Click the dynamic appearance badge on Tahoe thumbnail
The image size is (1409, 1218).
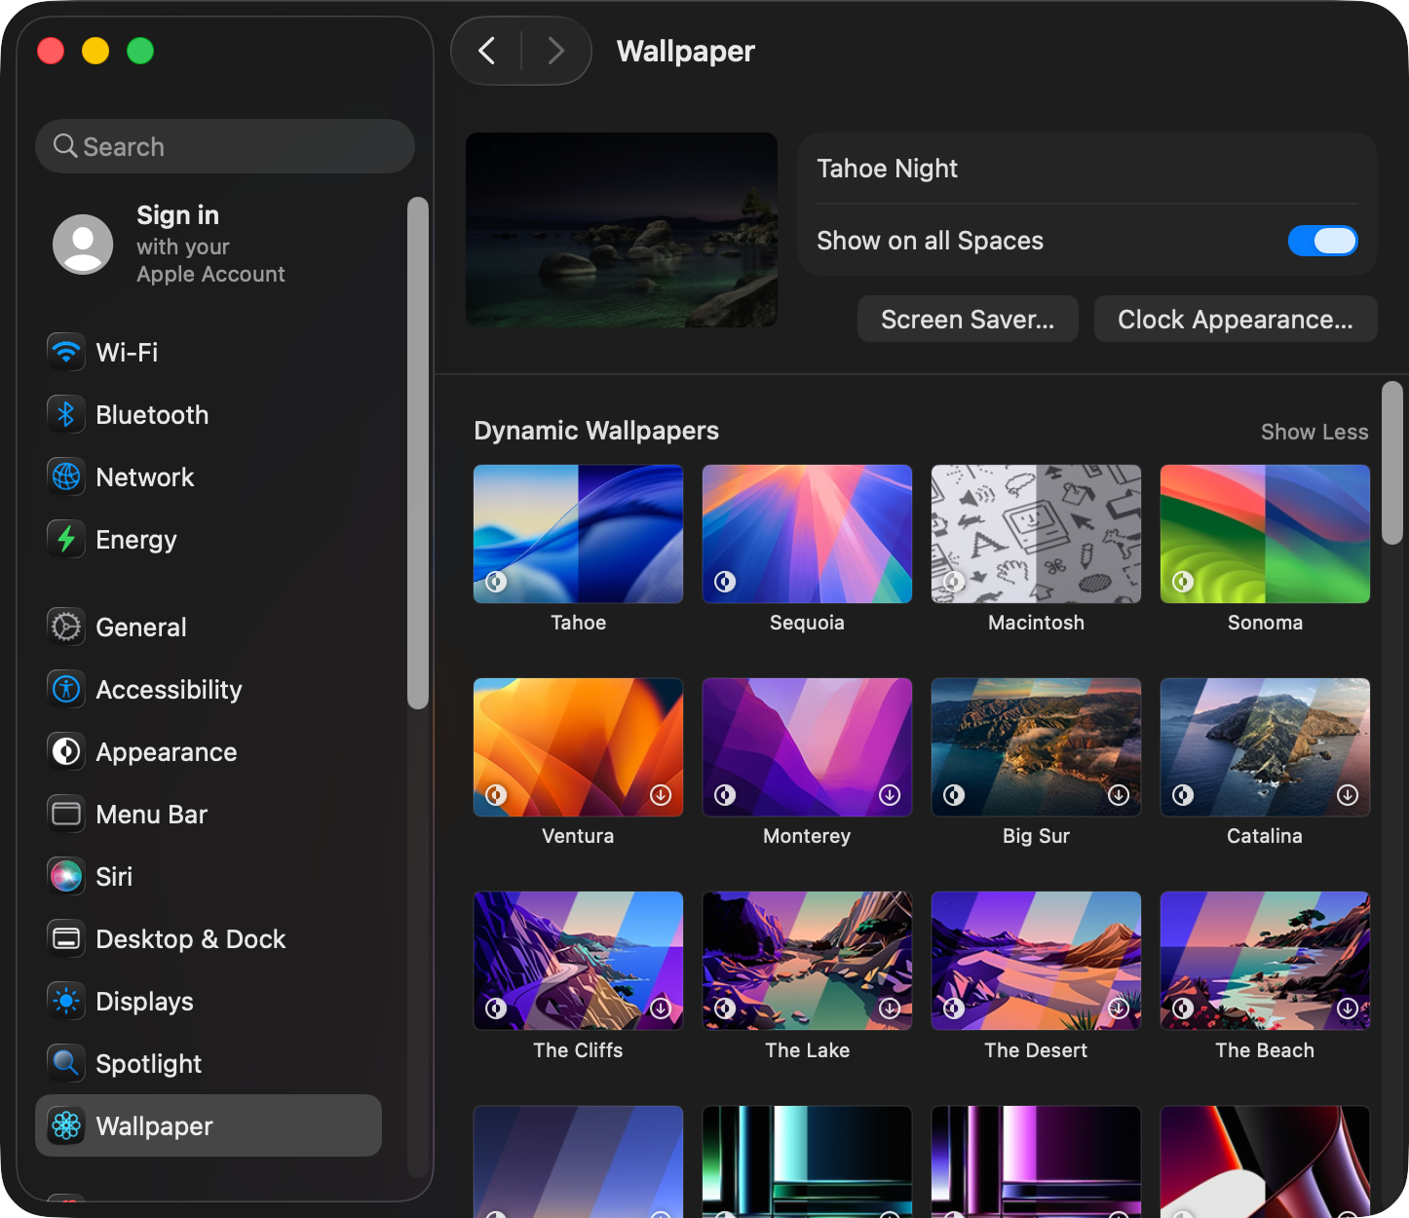[x=496, y=582]
